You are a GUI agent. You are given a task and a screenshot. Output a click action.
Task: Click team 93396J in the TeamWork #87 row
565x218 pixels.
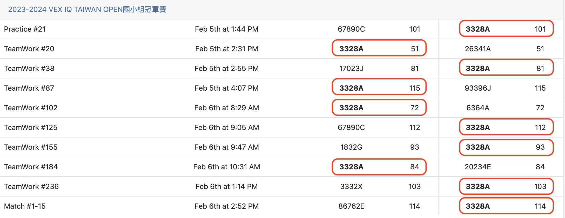pyautogui.click(x=477, y=88)
